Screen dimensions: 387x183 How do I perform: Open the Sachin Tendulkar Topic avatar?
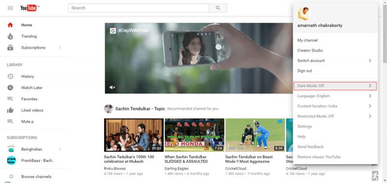click(x=108, y=108)
